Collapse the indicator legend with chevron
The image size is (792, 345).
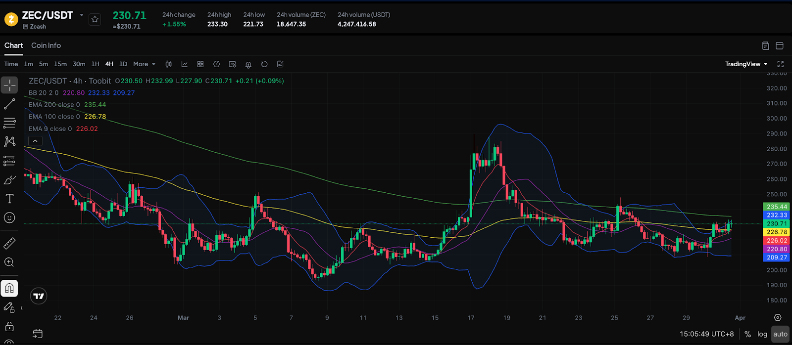[x=35, y=141]
